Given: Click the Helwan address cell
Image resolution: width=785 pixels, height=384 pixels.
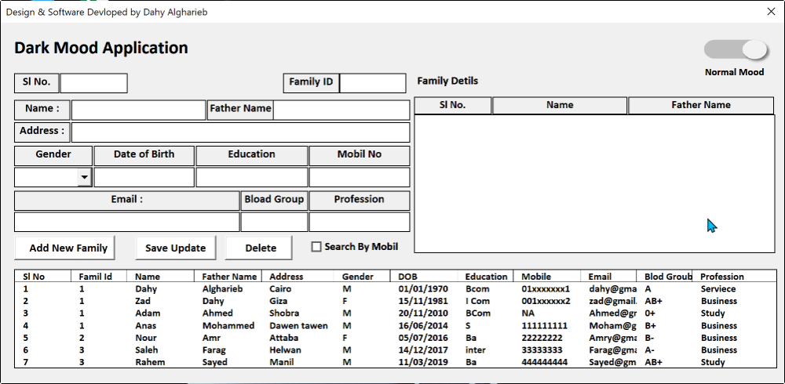Looking at the screenshot, I should click(284, 350).
